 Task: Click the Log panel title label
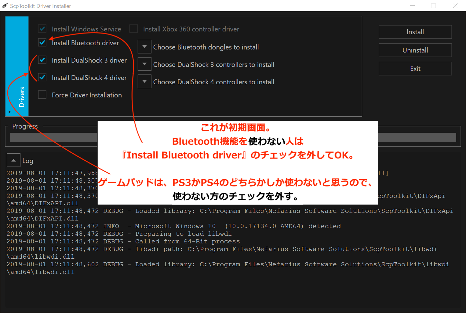coord(28,161)
